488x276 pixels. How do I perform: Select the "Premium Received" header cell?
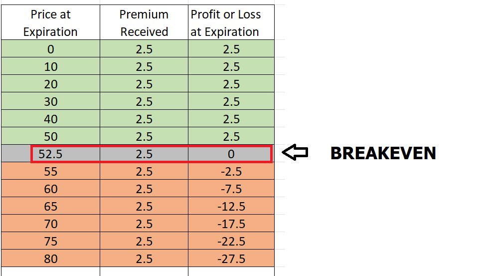pos(144,23)
